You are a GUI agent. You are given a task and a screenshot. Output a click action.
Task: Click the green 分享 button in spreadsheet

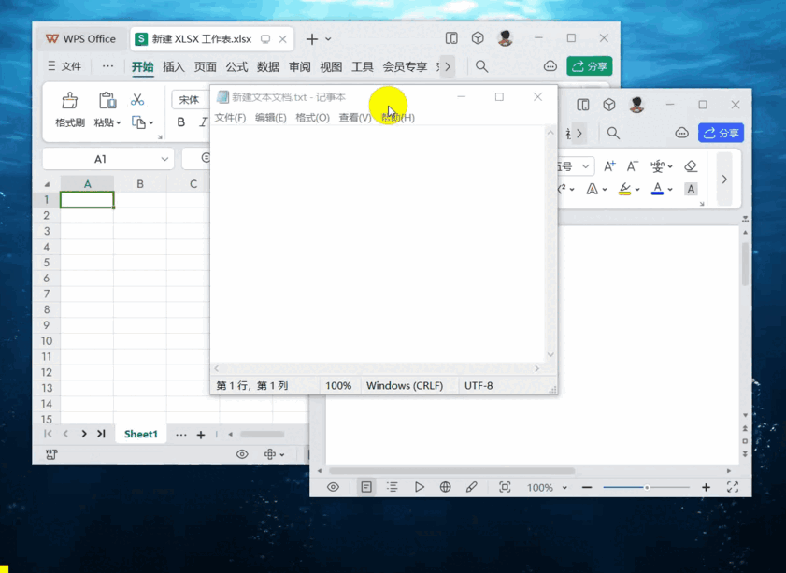point(590,66)
